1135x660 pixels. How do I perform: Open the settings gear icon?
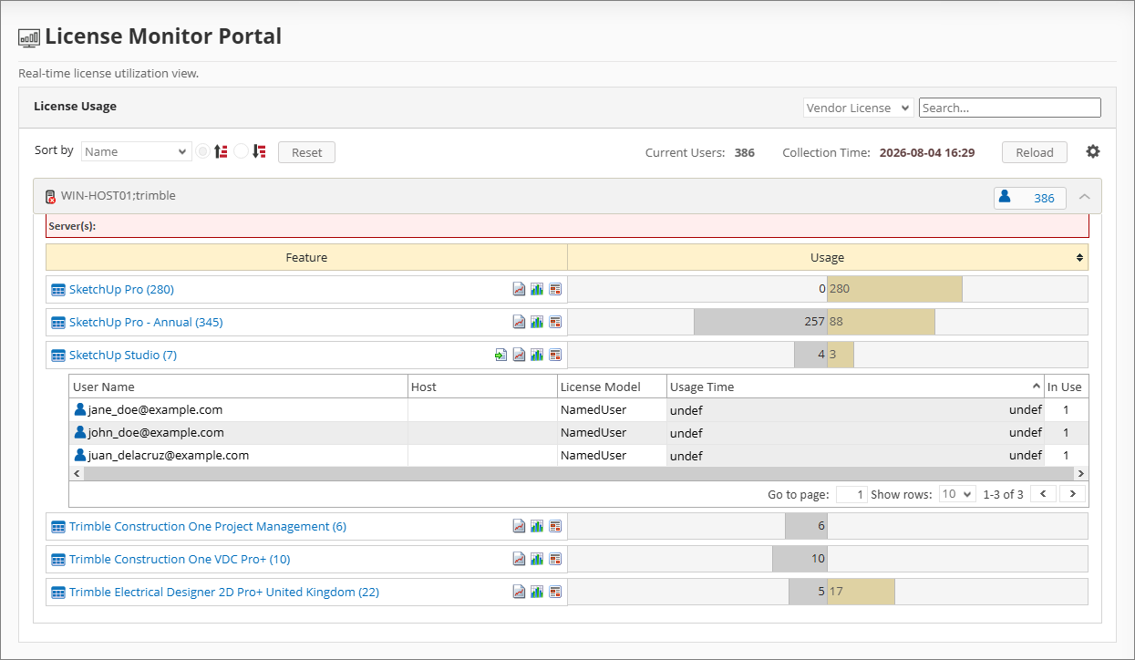1093,152
